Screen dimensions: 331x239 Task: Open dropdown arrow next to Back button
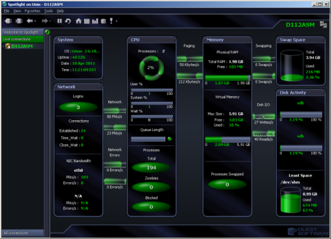(x=35, y=21)
